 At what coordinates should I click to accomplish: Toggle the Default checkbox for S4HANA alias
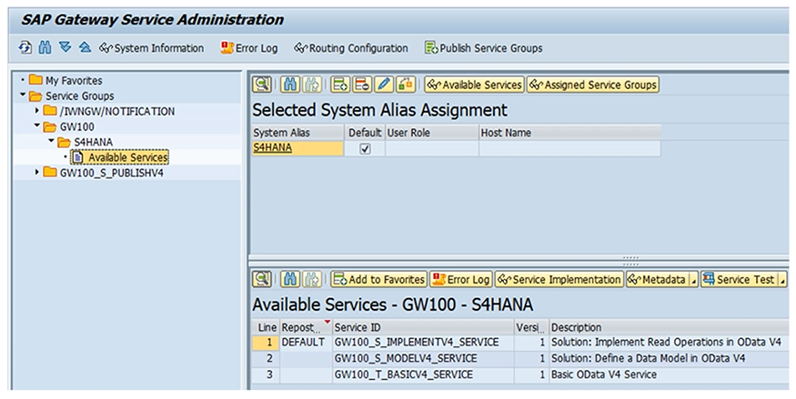[365, 149]
